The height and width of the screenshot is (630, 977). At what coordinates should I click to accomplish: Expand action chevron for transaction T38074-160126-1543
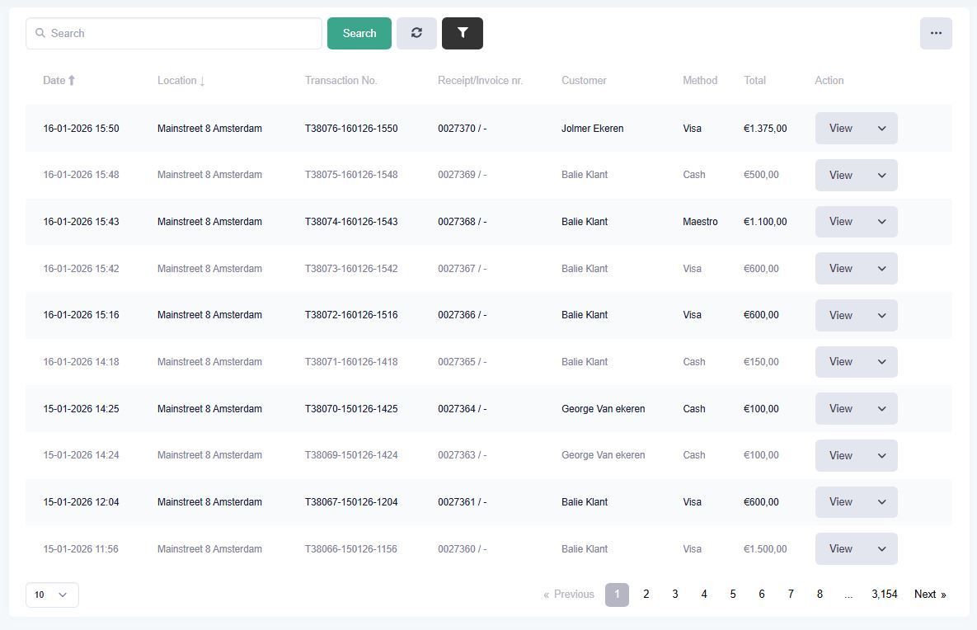pos(881,222)
